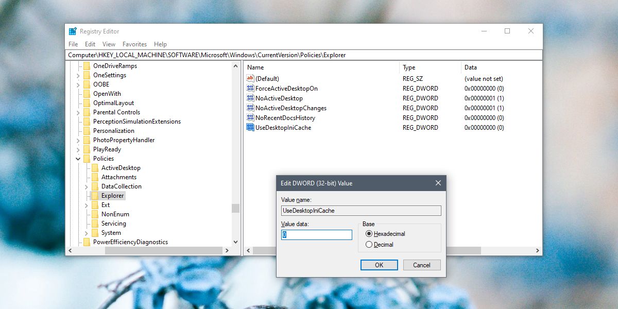This screenshot has width=618, height=309.
Task: Expand the PhotoPropertyHandler tree node
Action: click(78, 140)
